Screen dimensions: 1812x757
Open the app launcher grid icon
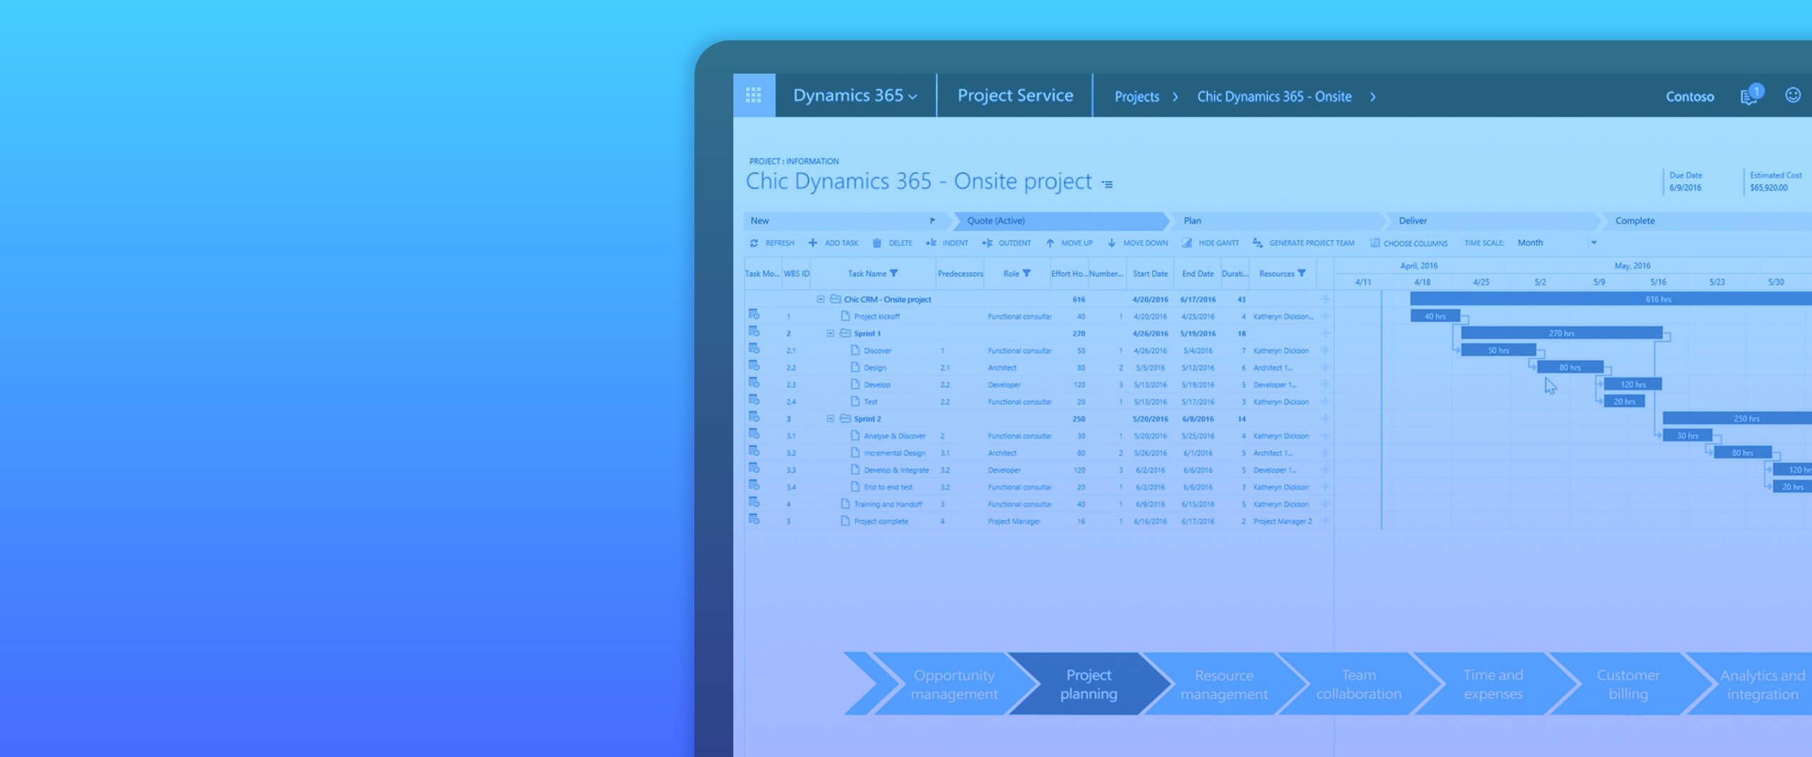pos(752,94)
